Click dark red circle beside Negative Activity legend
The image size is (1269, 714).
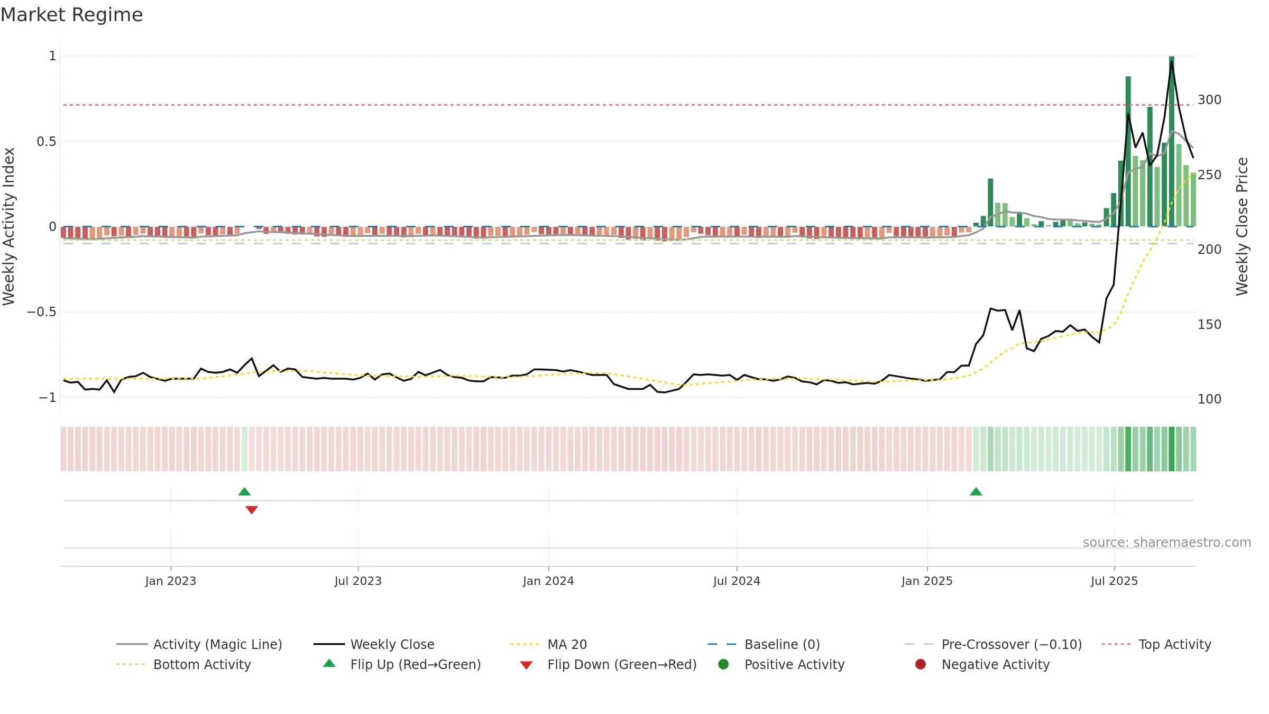click(x=921, y=664)
